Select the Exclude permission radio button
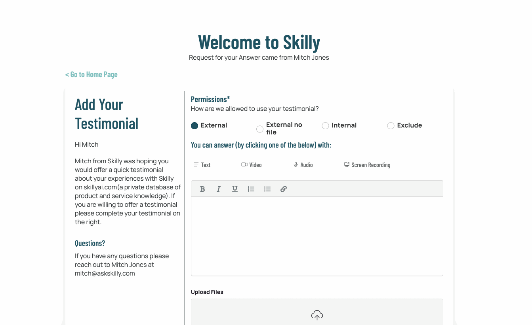This screenshot has width=532, height=325. 391,126
